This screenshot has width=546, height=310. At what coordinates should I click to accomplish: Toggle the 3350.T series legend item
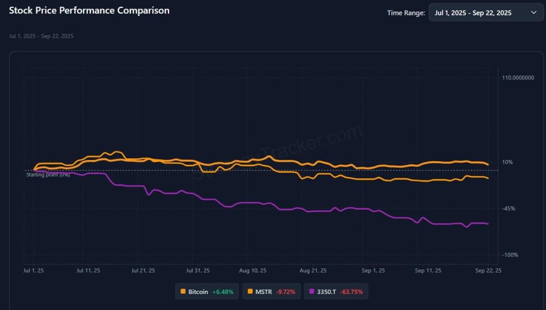coord(337,292)
